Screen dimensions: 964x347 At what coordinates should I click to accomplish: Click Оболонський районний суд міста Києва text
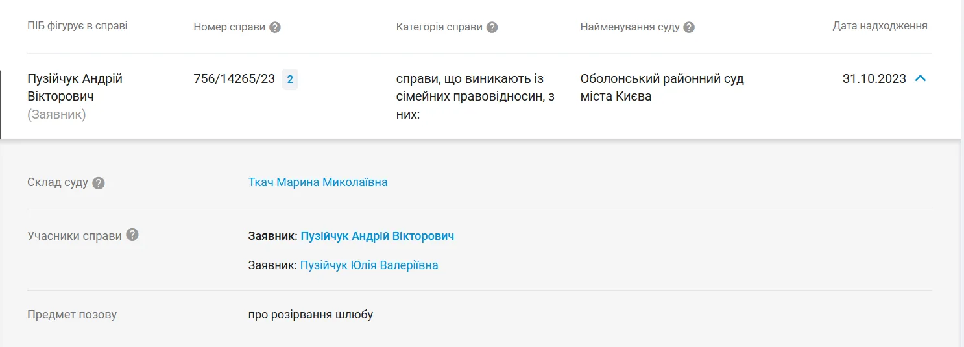click(662, 88)
